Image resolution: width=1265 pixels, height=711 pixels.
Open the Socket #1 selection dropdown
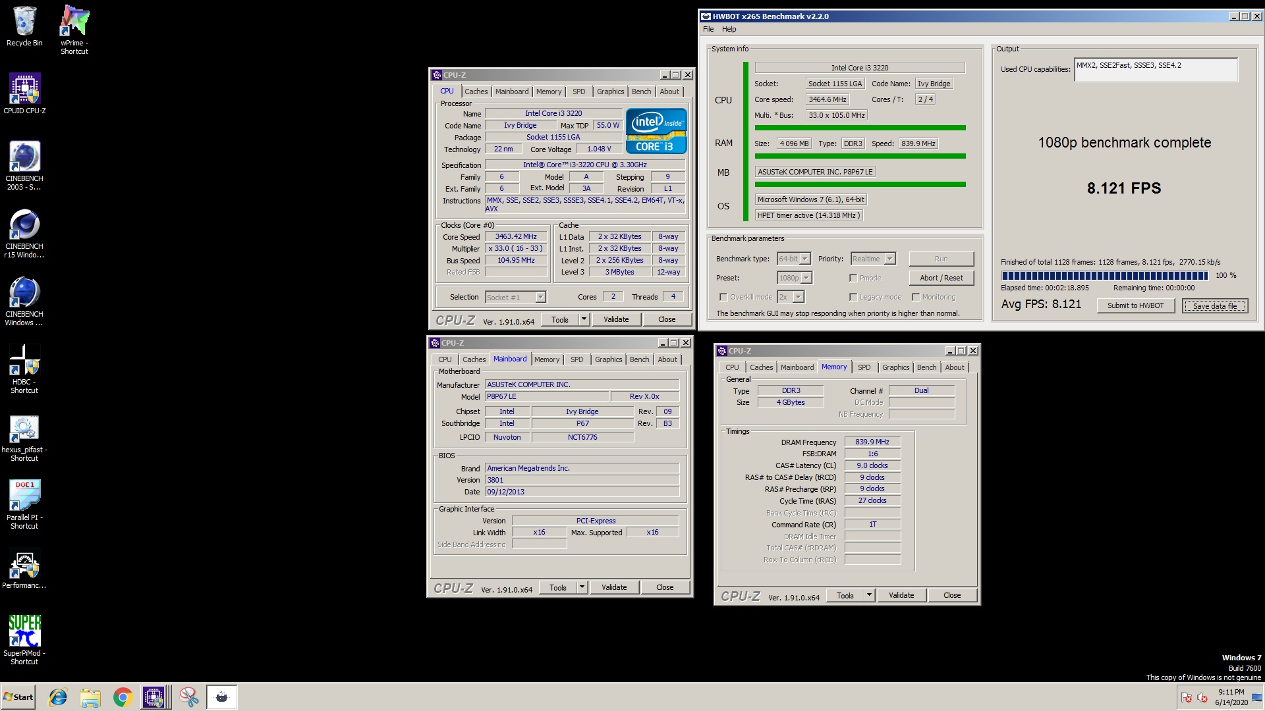(x=540, y=298)
